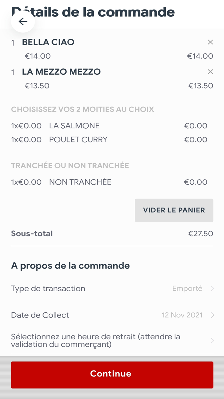Select the LA MEZZO MEZZO item name
224x399 pixels.
tap(61, 72)
